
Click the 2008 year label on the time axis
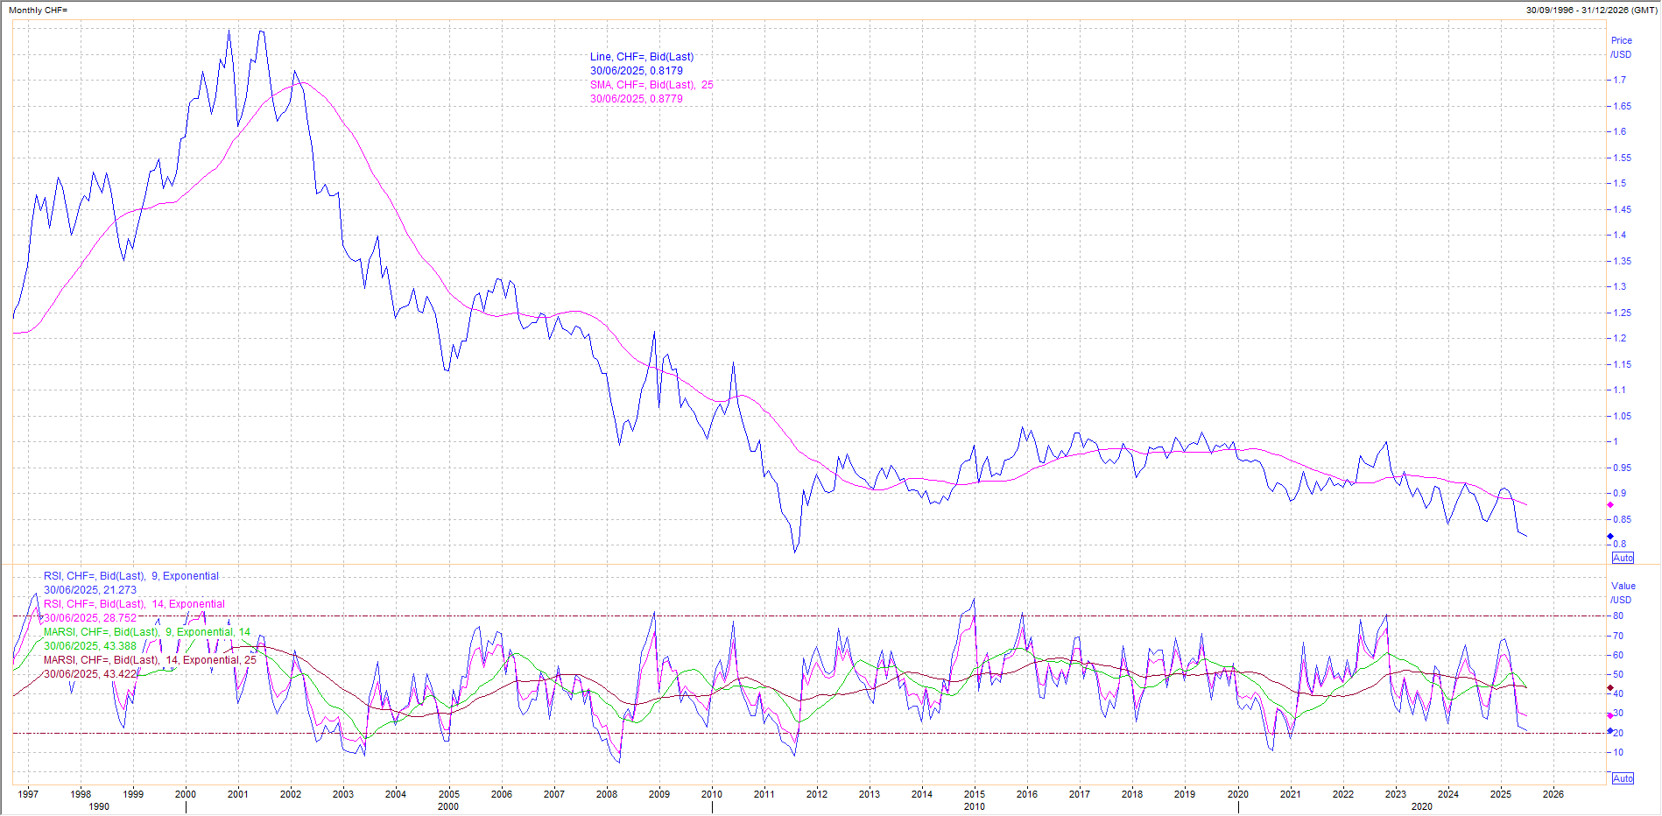(x=607, y=794)
